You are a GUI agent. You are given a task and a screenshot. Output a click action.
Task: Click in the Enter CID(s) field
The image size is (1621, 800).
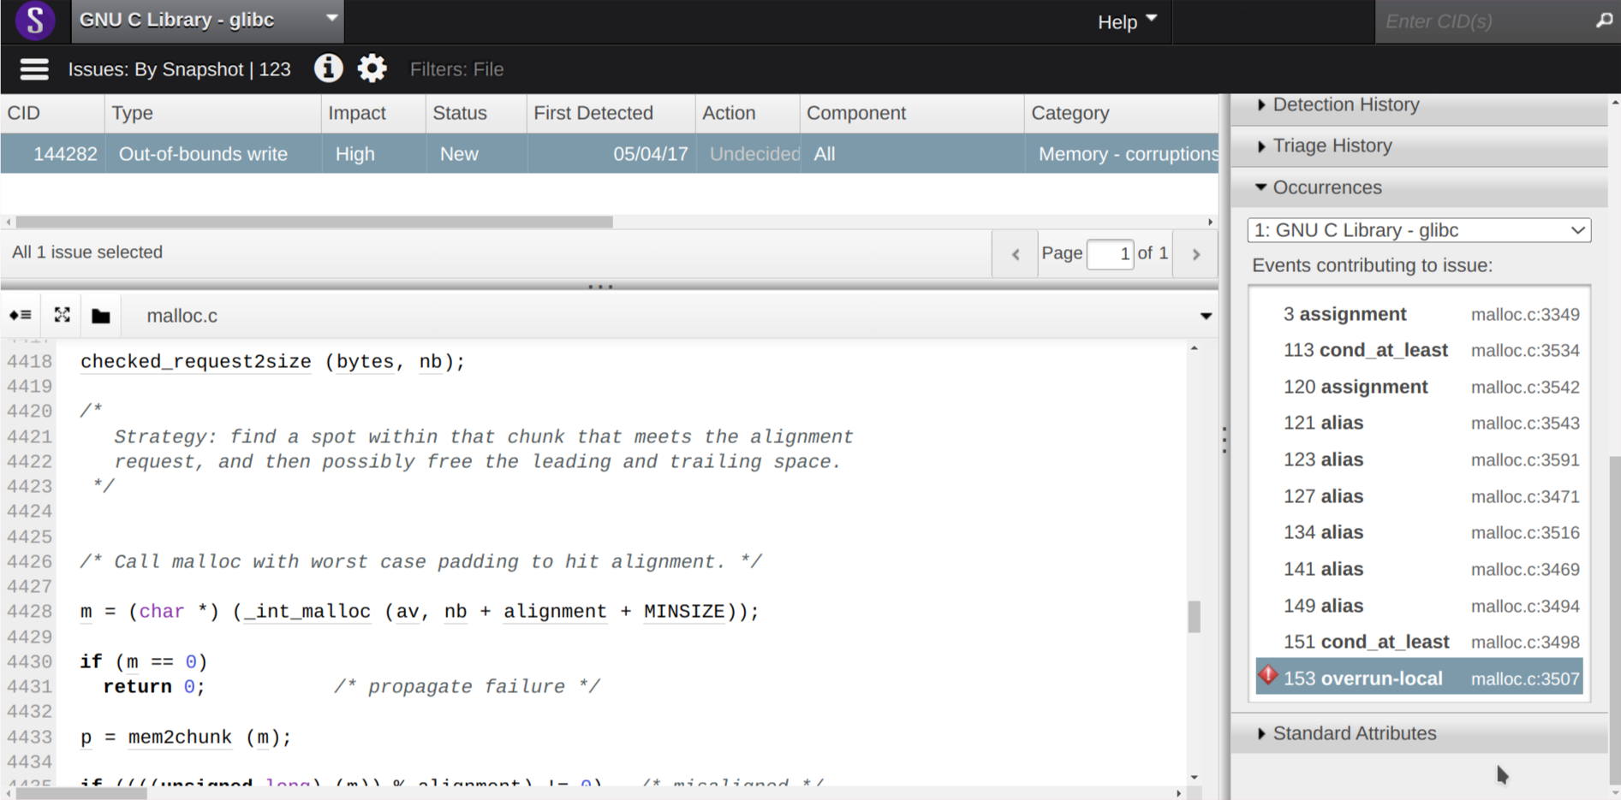[1485, 21]
